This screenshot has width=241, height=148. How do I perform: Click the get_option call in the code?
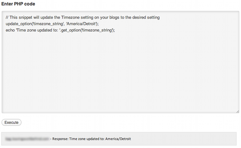(88, 30)
